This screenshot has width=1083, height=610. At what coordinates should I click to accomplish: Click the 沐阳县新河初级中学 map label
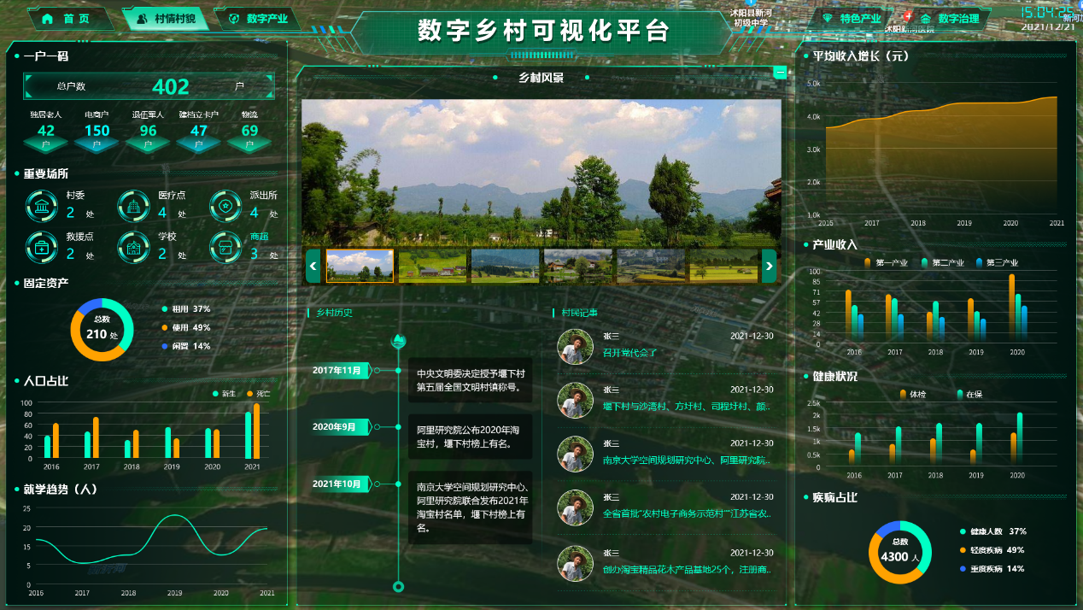click(x=751, y=17)
